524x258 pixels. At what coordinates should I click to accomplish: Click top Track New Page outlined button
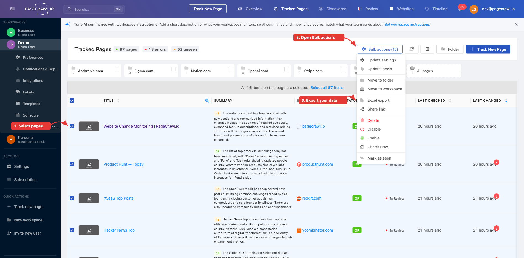pyautogui.click(x=208, y=9)
